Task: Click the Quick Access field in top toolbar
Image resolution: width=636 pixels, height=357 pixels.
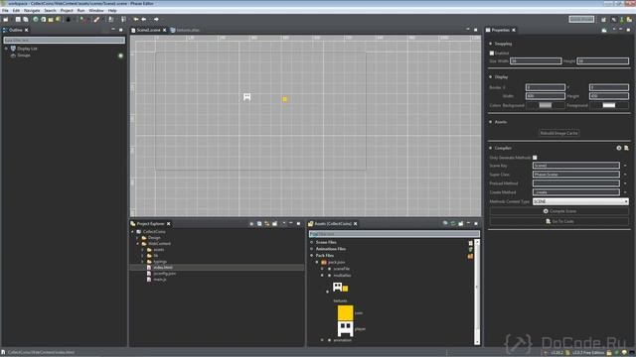Action: 581,19
